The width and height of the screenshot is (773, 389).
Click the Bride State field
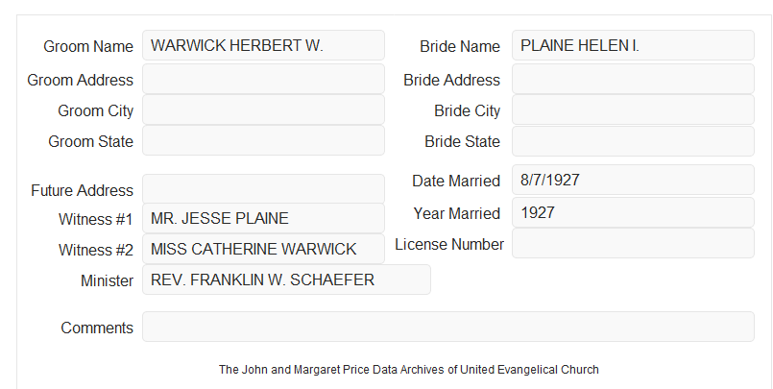(633, 141)
